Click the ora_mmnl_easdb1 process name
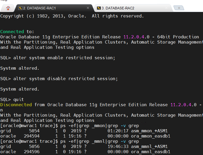Screen dimensions: 203x155 (x=151, y=152)
